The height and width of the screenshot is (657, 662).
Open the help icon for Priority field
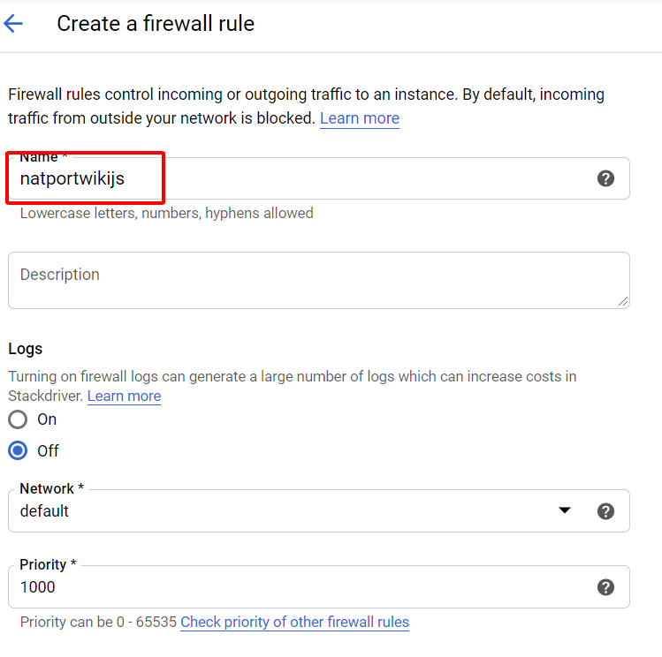[x=605, y=587]
